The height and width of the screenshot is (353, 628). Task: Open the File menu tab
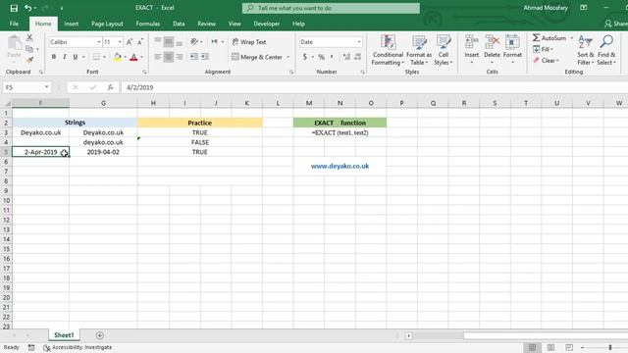point(14,24)
